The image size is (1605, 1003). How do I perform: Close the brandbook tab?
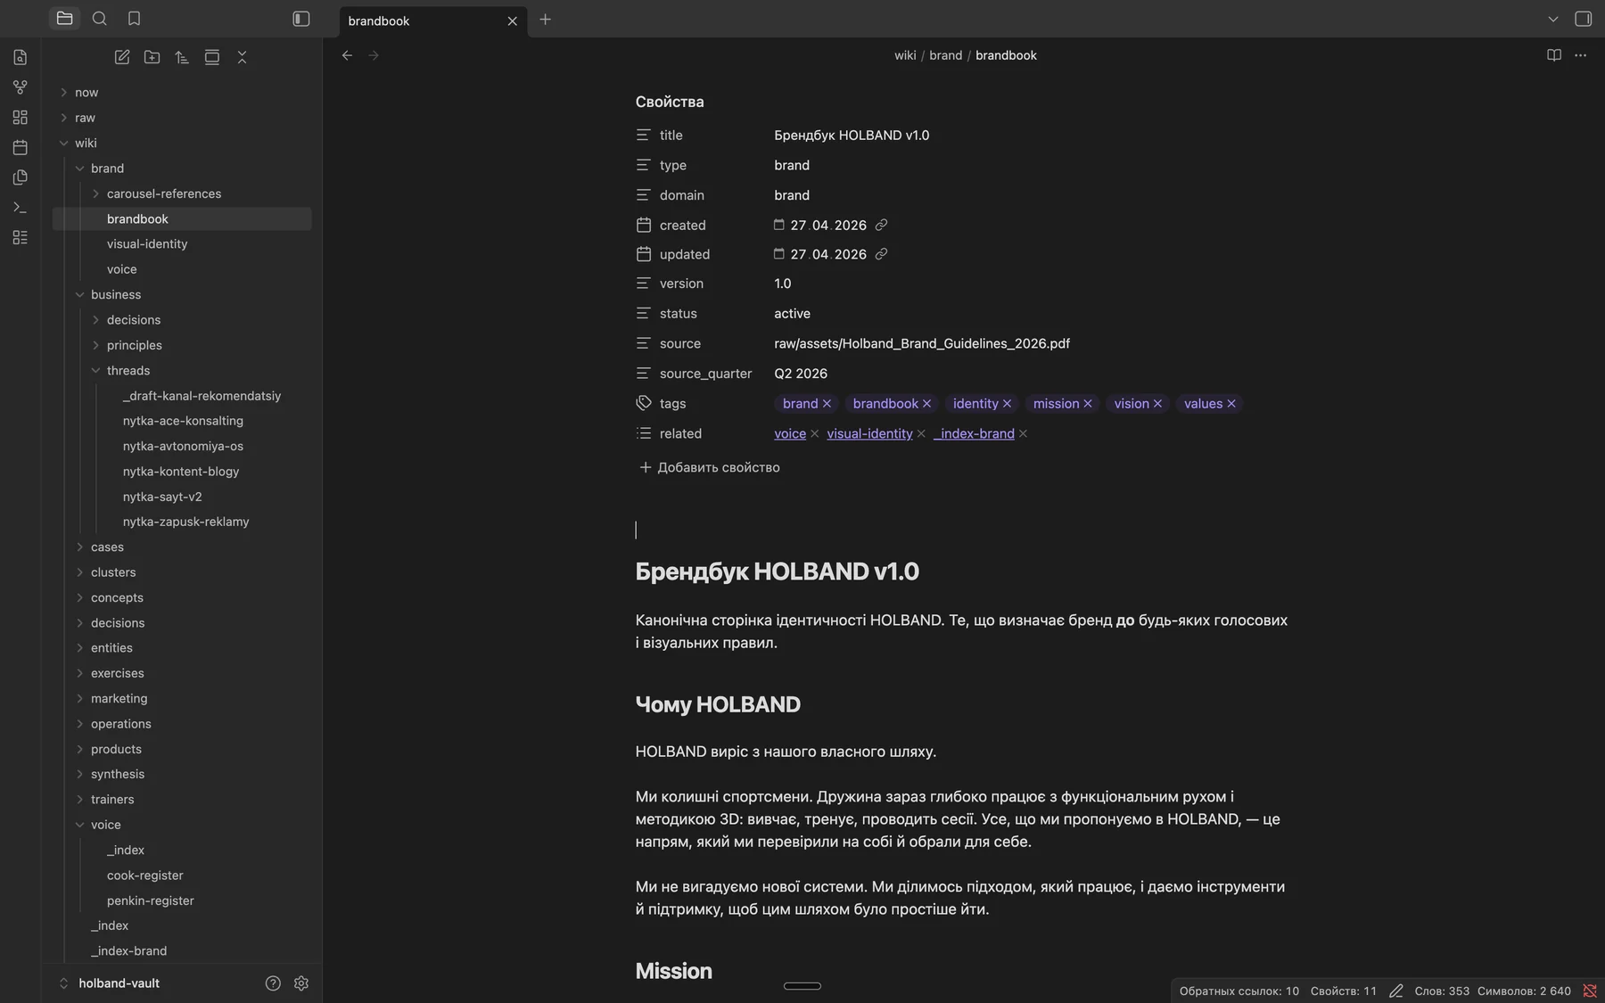(x=513, y=21)
